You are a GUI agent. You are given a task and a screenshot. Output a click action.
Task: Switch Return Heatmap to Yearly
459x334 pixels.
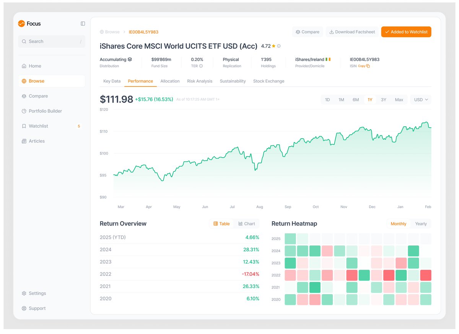pos(420,223)
